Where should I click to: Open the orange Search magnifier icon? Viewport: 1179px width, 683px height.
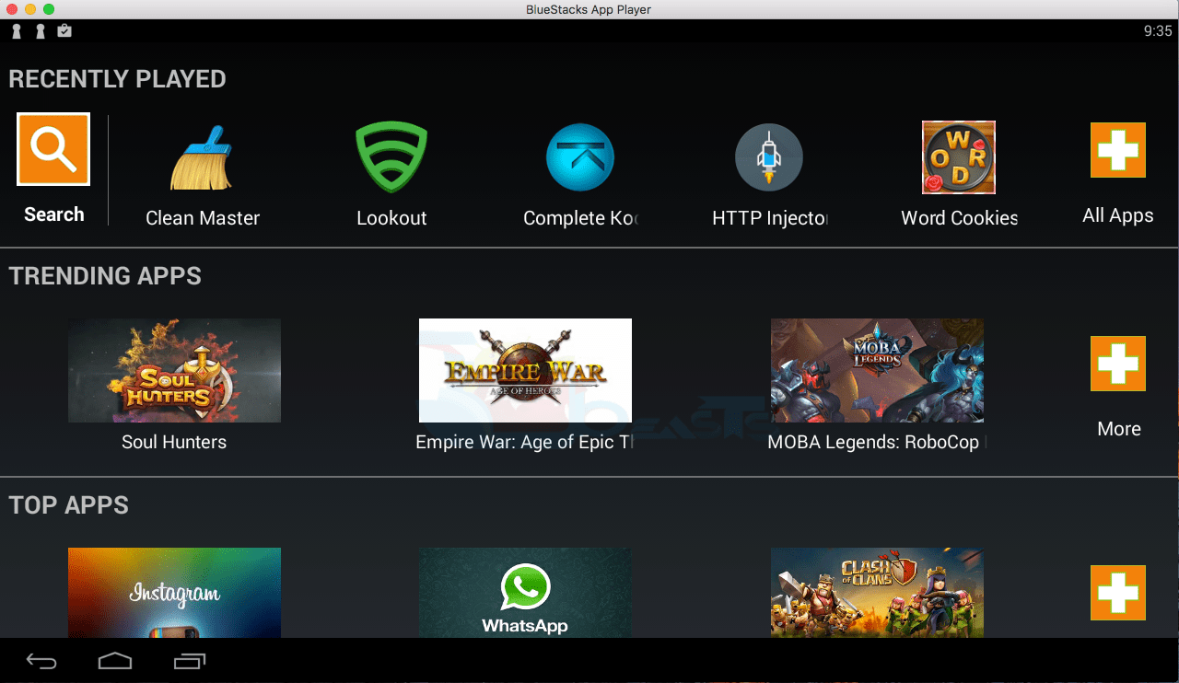[53, 149]
